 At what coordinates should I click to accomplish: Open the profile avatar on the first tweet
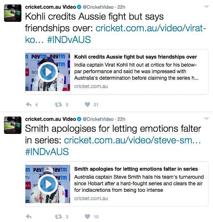point(13,13)
